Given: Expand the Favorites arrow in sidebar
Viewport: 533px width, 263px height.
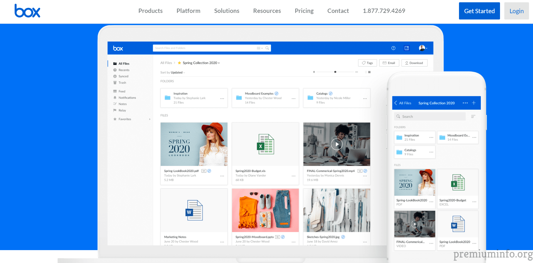Looking at the screenshot, I should pos(150,119).
